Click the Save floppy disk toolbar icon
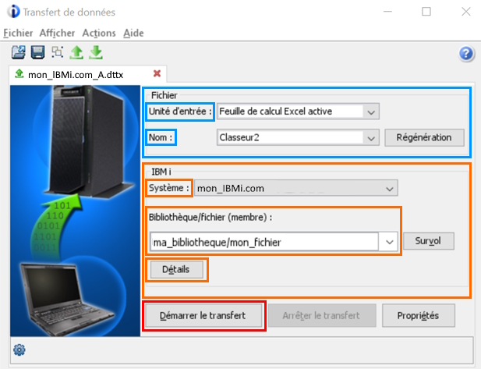 (x=37, y=52)
